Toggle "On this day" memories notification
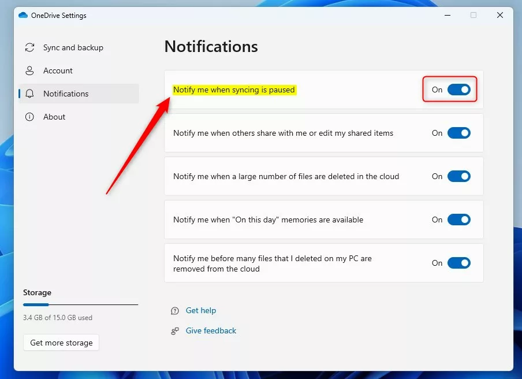Image resolution: width=522 pixels, height=379 pixels. (458, 220)
